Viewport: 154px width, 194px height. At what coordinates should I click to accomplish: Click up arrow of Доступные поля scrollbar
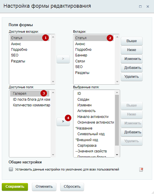point(53,93)
